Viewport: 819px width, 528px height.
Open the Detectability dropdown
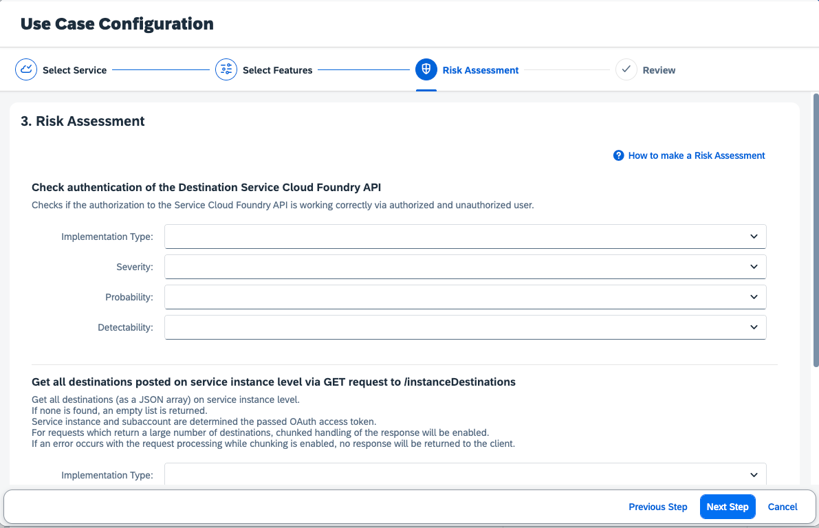(465, 327)
